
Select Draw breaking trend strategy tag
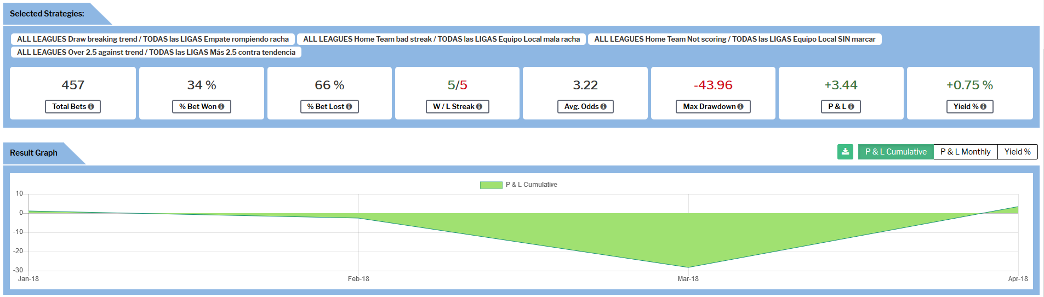153,39
